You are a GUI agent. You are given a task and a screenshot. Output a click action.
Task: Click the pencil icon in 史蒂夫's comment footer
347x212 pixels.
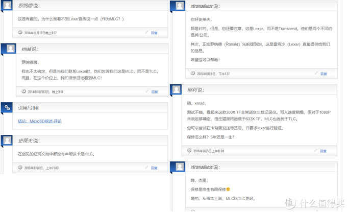click(146, 167)
